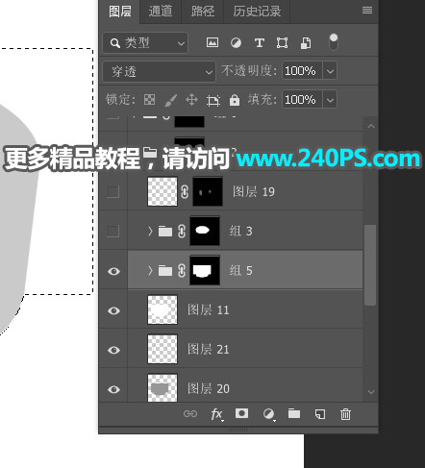Create a new layer icon
425x468 pixels.
tap(320, 414)
